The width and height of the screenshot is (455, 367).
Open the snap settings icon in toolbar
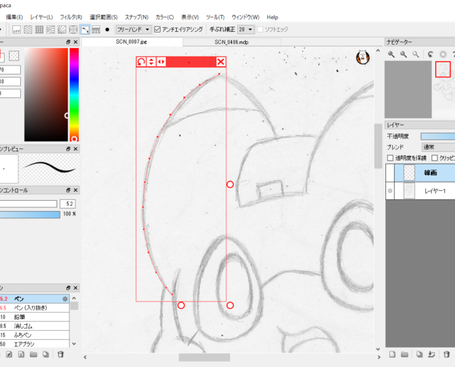(x=96, y=30)
